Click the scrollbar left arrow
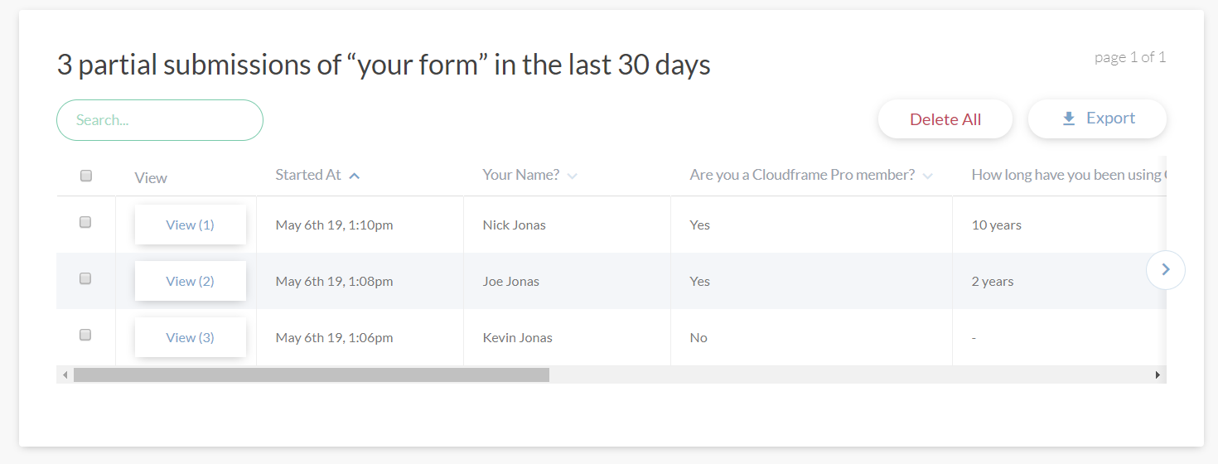The width and height of the screenshot is (1218, 464). pos(65,375)
